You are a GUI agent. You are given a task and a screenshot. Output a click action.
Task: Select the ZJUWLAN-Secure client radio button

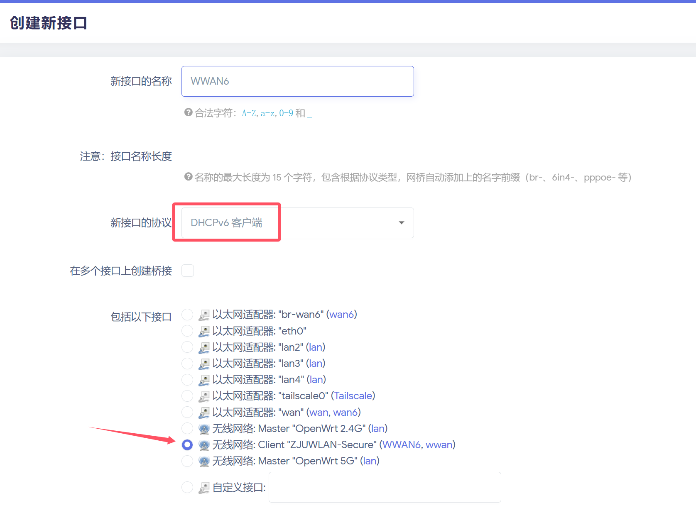(187, 445)
